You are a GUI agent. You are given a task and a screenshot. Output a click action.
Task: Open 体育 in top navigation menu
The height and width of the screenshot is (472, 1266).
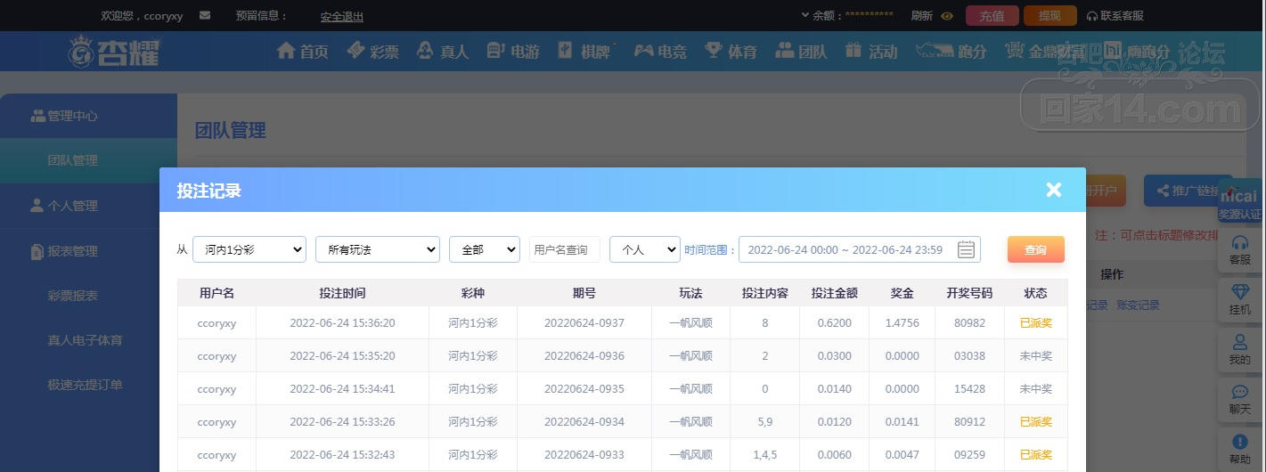click(731, 52)
